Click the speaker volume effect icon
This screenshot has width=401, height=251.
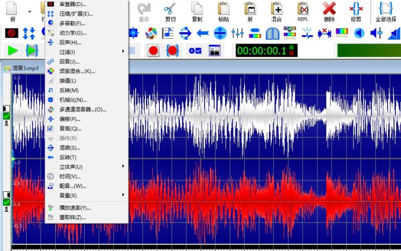[x=359, y=33]
